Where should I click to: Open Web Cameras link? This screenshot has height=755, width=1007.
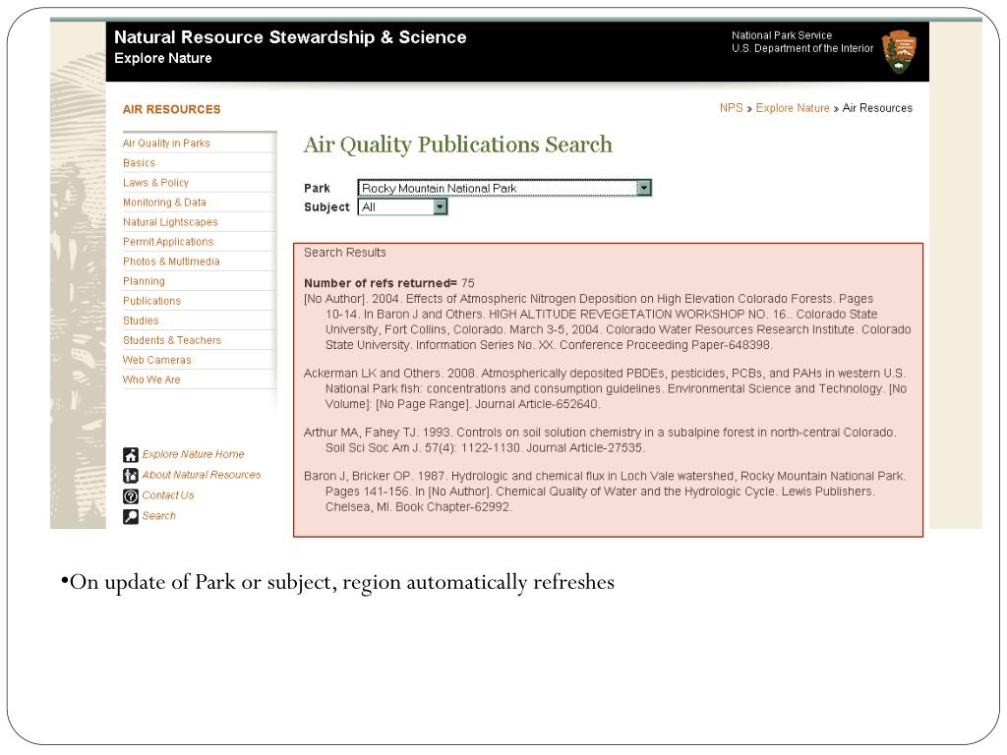pos(156,360)
